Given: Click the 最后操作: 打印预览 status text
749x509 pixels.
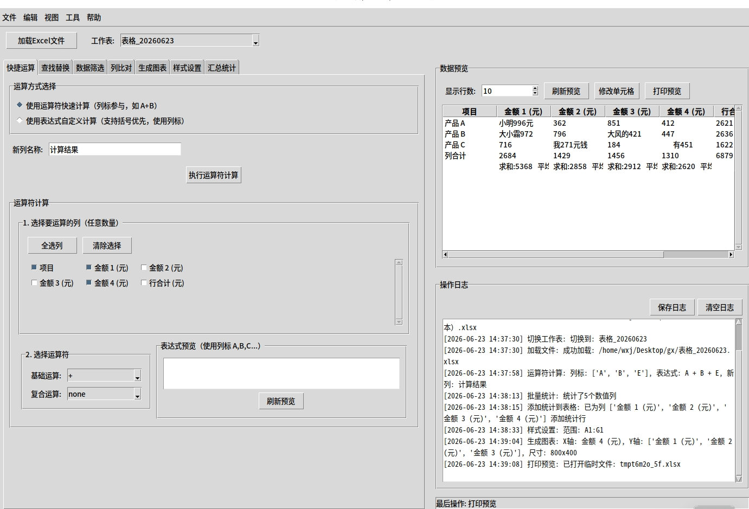Looking at the screenshot, I should pos(466,504).
